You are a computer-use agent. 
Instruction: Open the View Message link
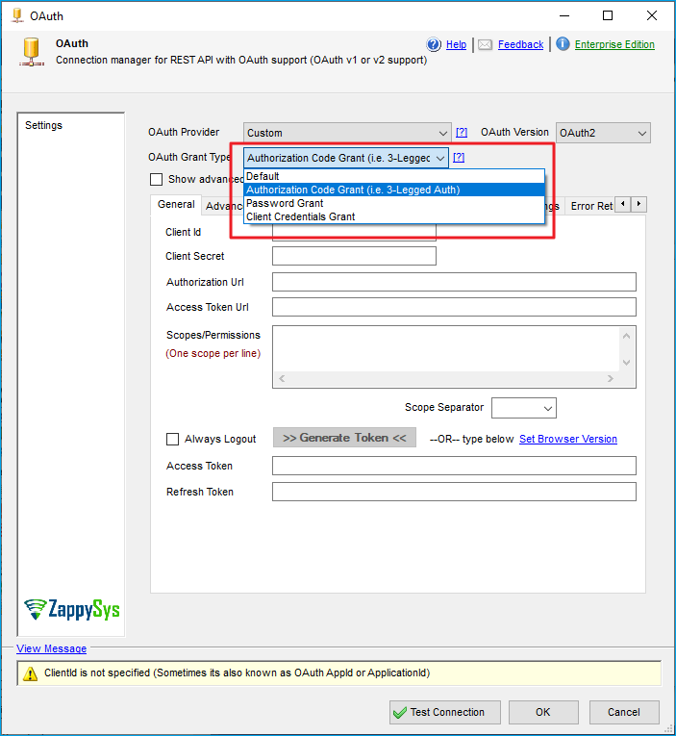pyautogui.click(x=51, y=648)
